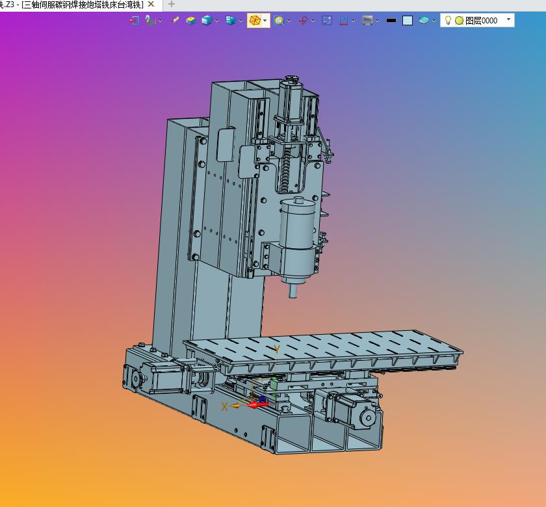Image resolution: width=546 pixels, height=507 pixels.
Task: Click the exit icon with red arrow
Action: [x=134, y=21]
